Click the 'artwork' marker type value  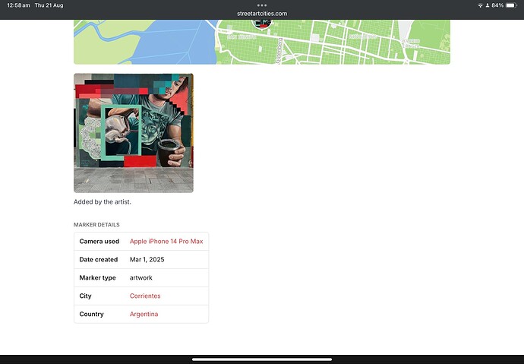tap(141, 278)
